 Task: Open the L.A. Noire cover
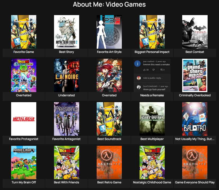[66, 75]
